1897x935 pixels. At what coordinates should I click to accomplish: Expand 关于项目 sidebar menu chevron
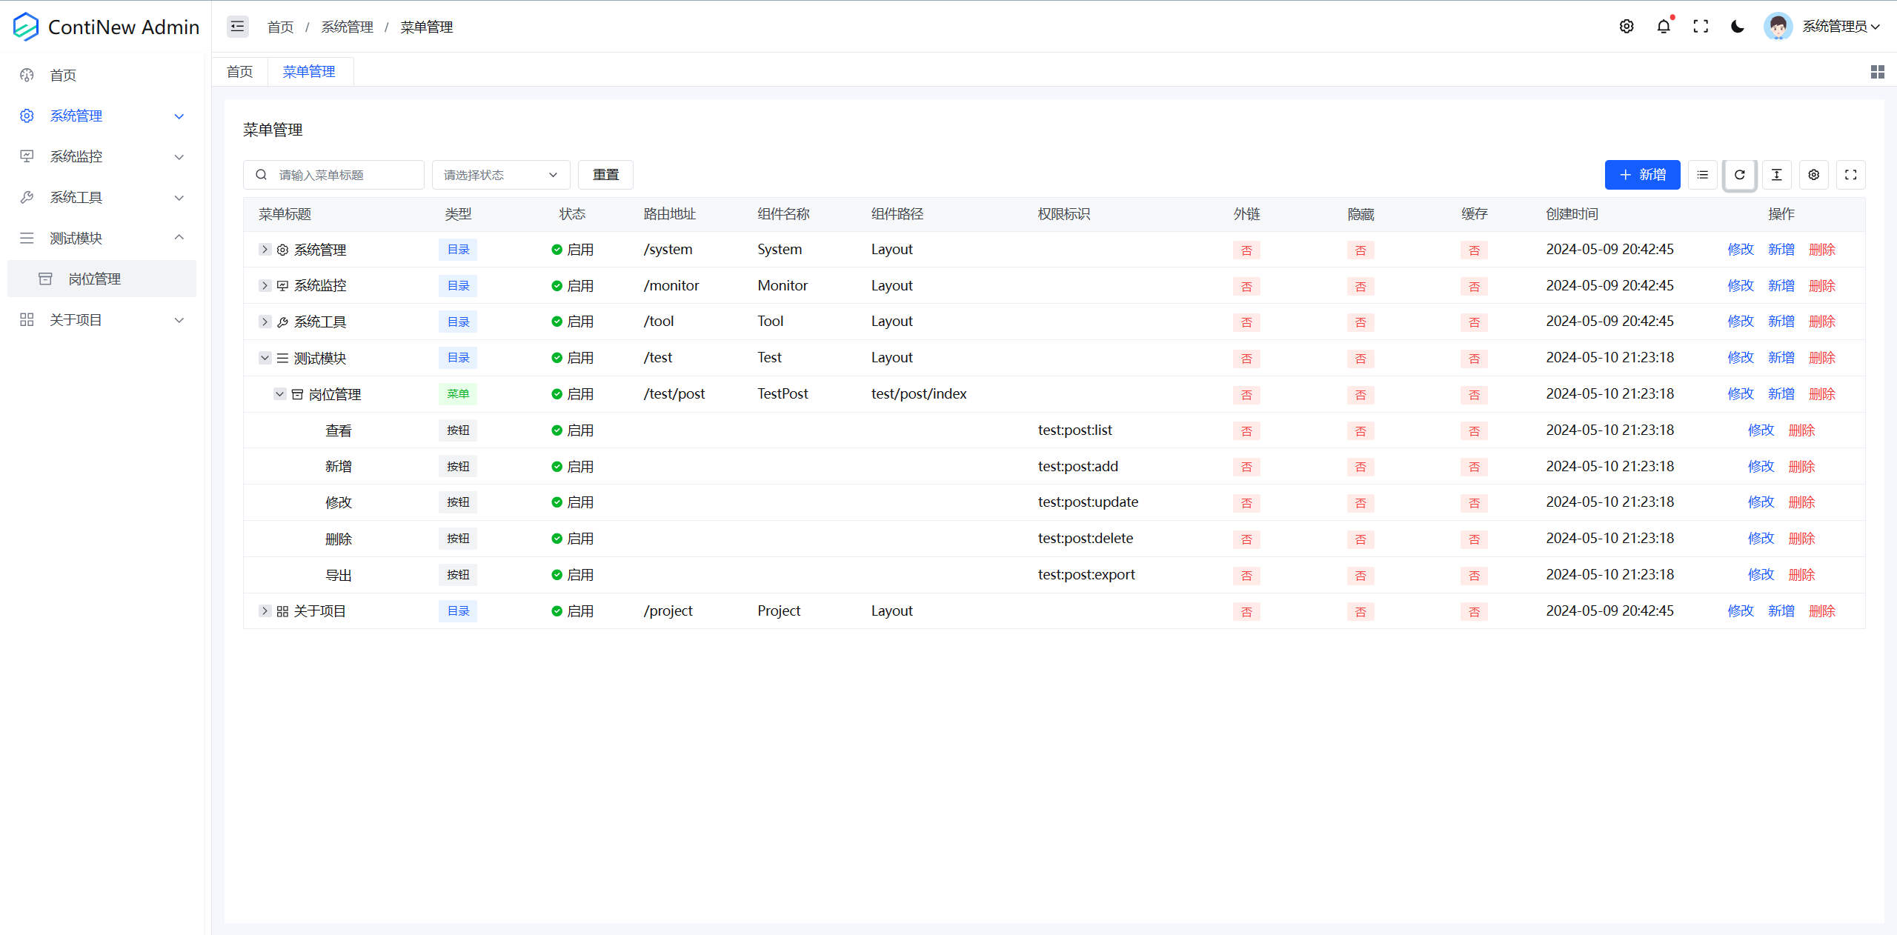179,319
